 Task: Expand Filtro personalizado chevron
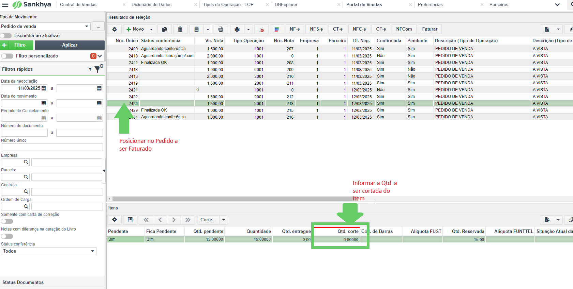(x=100, y=56)
